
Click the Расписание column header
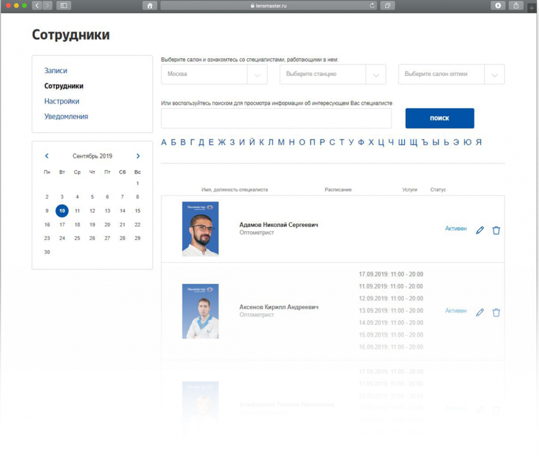(338, 189)
